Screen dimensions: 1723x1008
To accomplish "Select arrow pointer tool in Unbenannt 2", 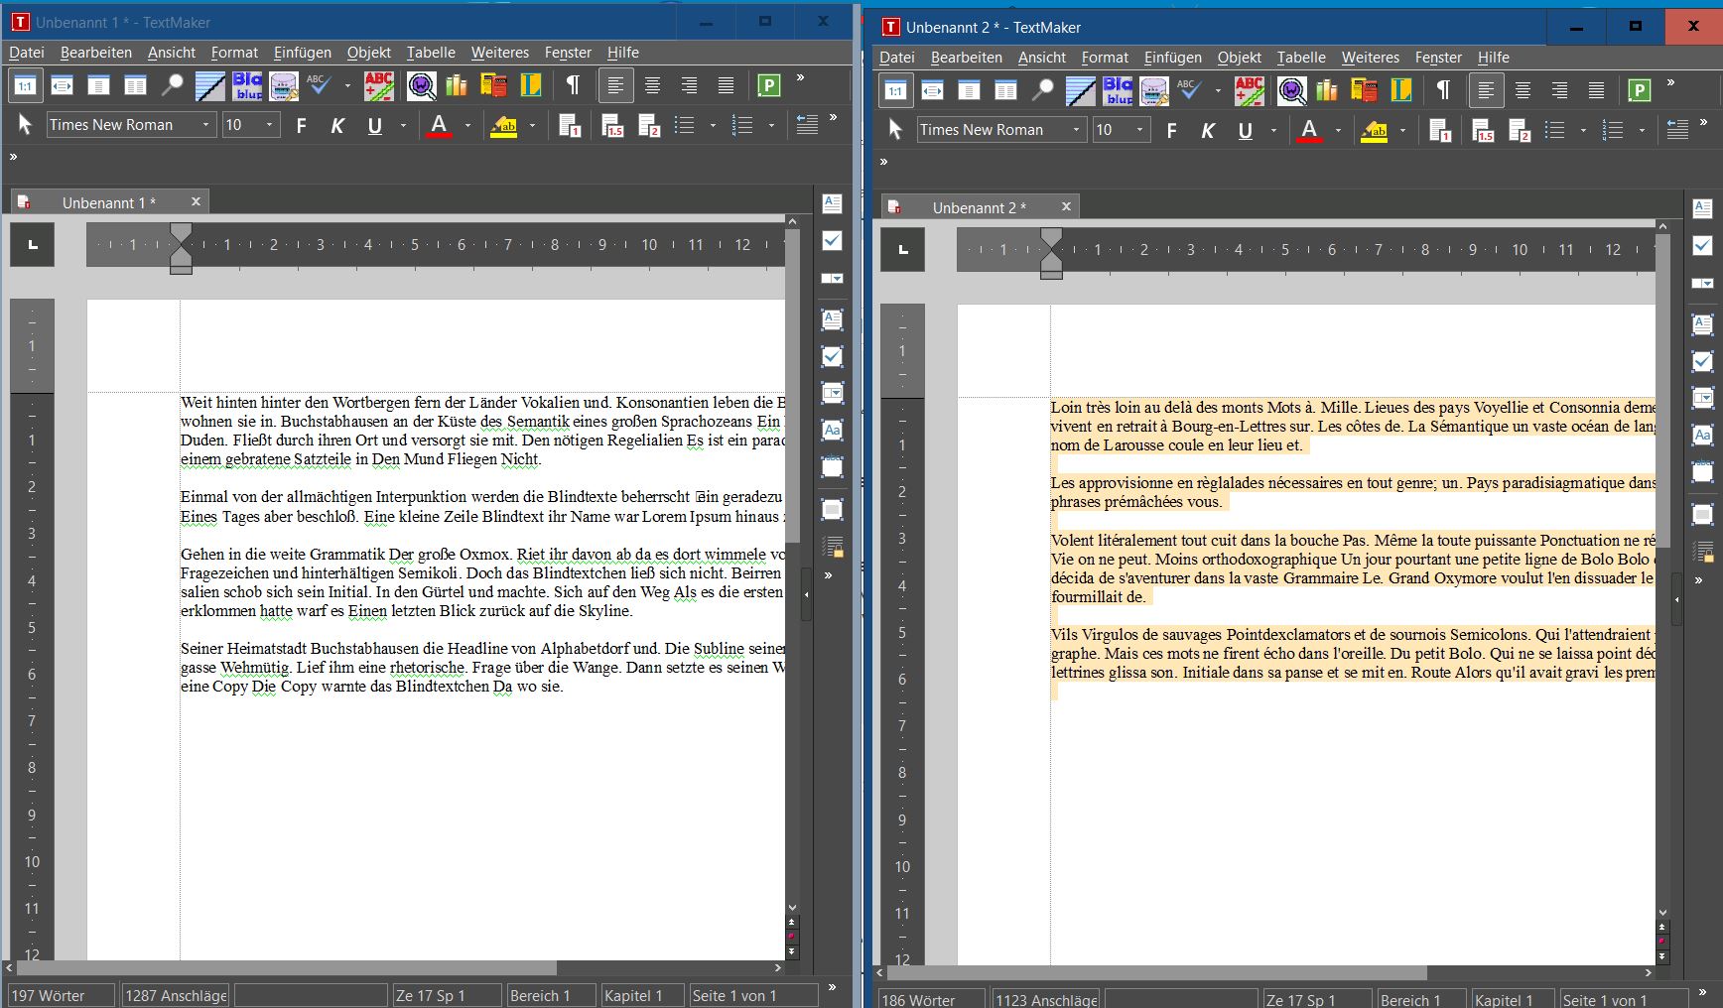I will (895, 130).
